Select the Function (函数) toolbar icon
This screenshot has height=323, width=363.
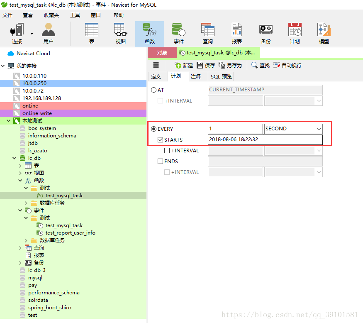pos(150,33)
